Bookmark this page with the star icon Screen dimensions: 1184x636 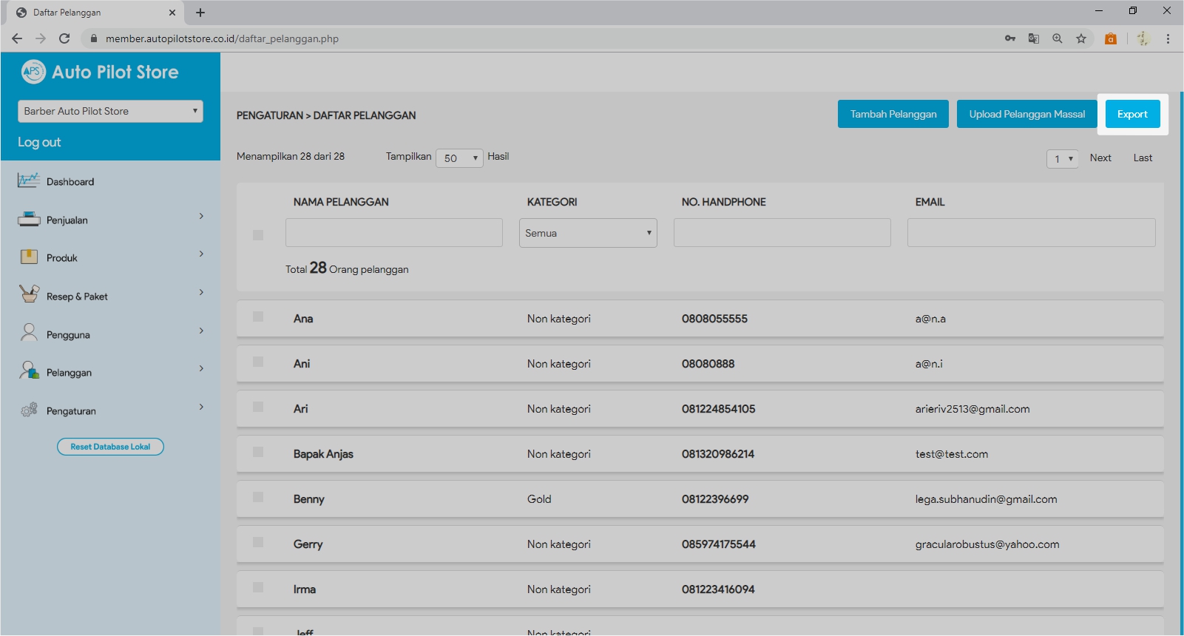coord(1081,38)
